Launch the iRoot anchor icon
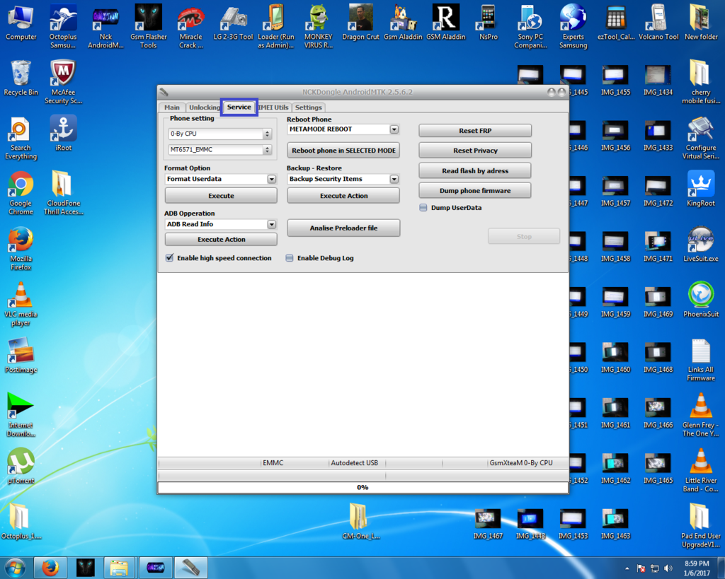 click(x=64, y=129)
